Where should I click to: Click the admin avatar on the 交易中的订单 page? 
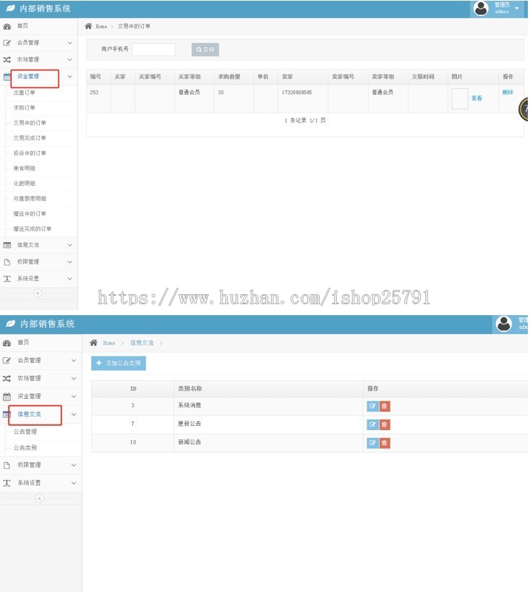[x=481, y=8]
